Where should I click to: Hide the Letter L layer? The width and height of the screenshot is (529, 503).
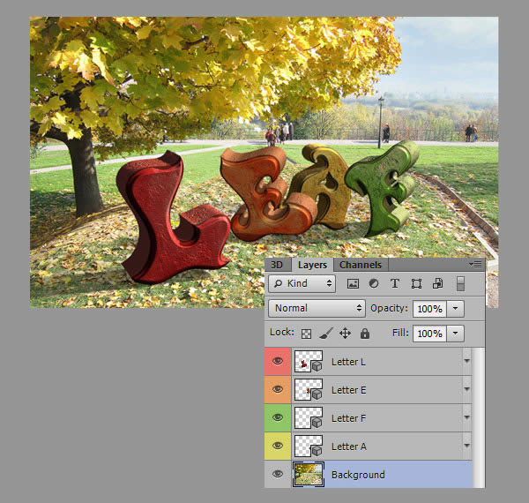pos(278,362)
